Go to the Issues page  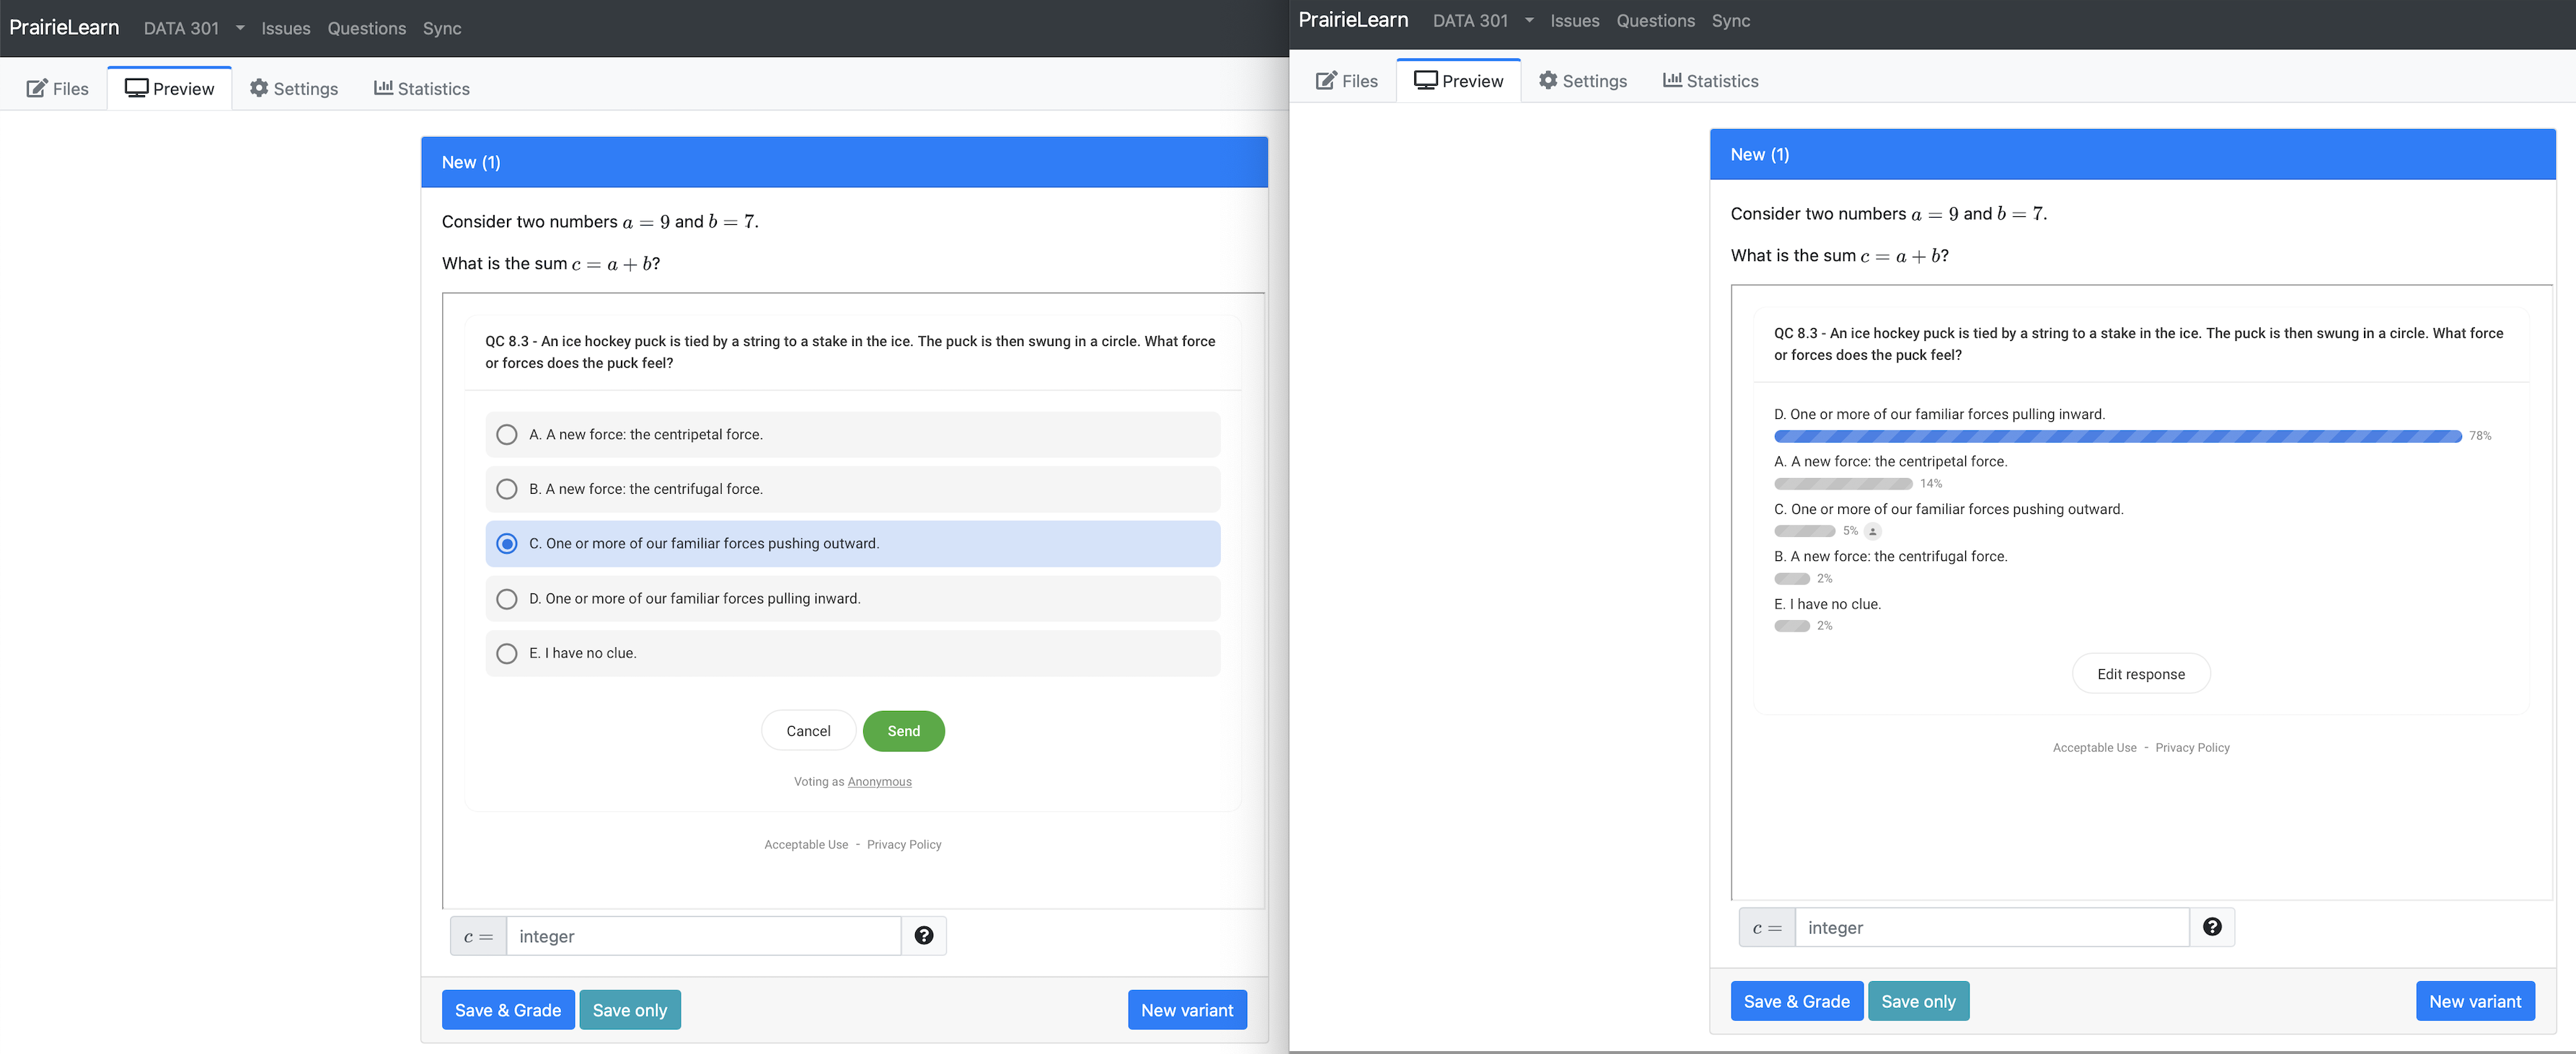(x=285, y=28)
